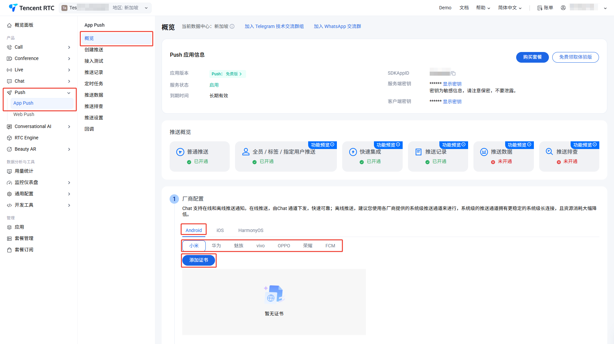This screenshot has height=344, width=614.
Task: Open the overview dashboard icon in sidebar
Action: coord(9,25)
